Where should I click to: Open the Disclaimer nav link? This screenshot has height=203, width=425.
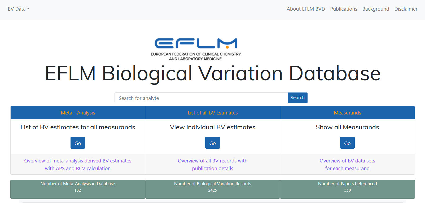point(406,9)
